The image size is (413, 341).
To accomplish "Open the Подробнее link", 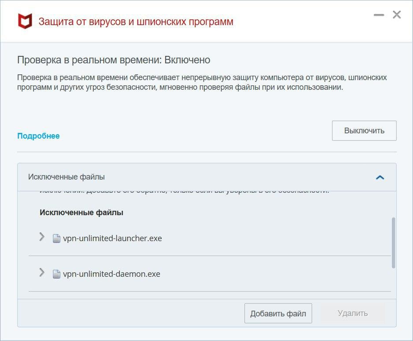I will tap(38, 136).
